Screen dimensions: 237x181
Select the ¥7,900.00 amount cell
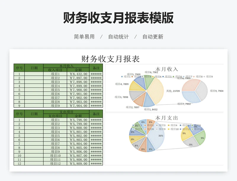pos(78,90)
